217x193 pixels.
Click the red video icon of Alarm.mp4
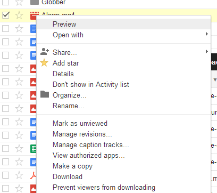click(34, 15)
